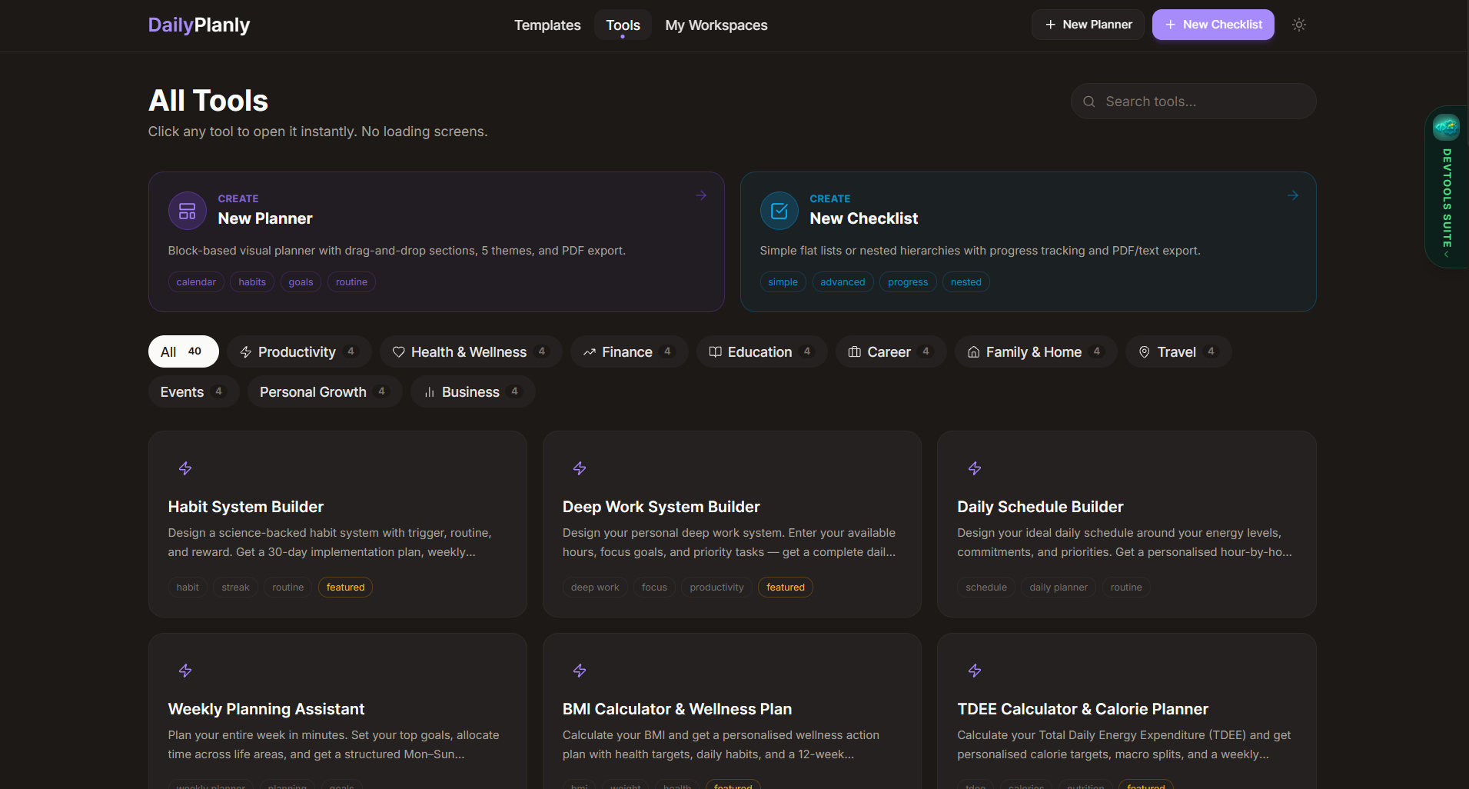Click the habit tag on Habit System Builder
This screenshot has height=789, width=1469.
click(188, 588)
